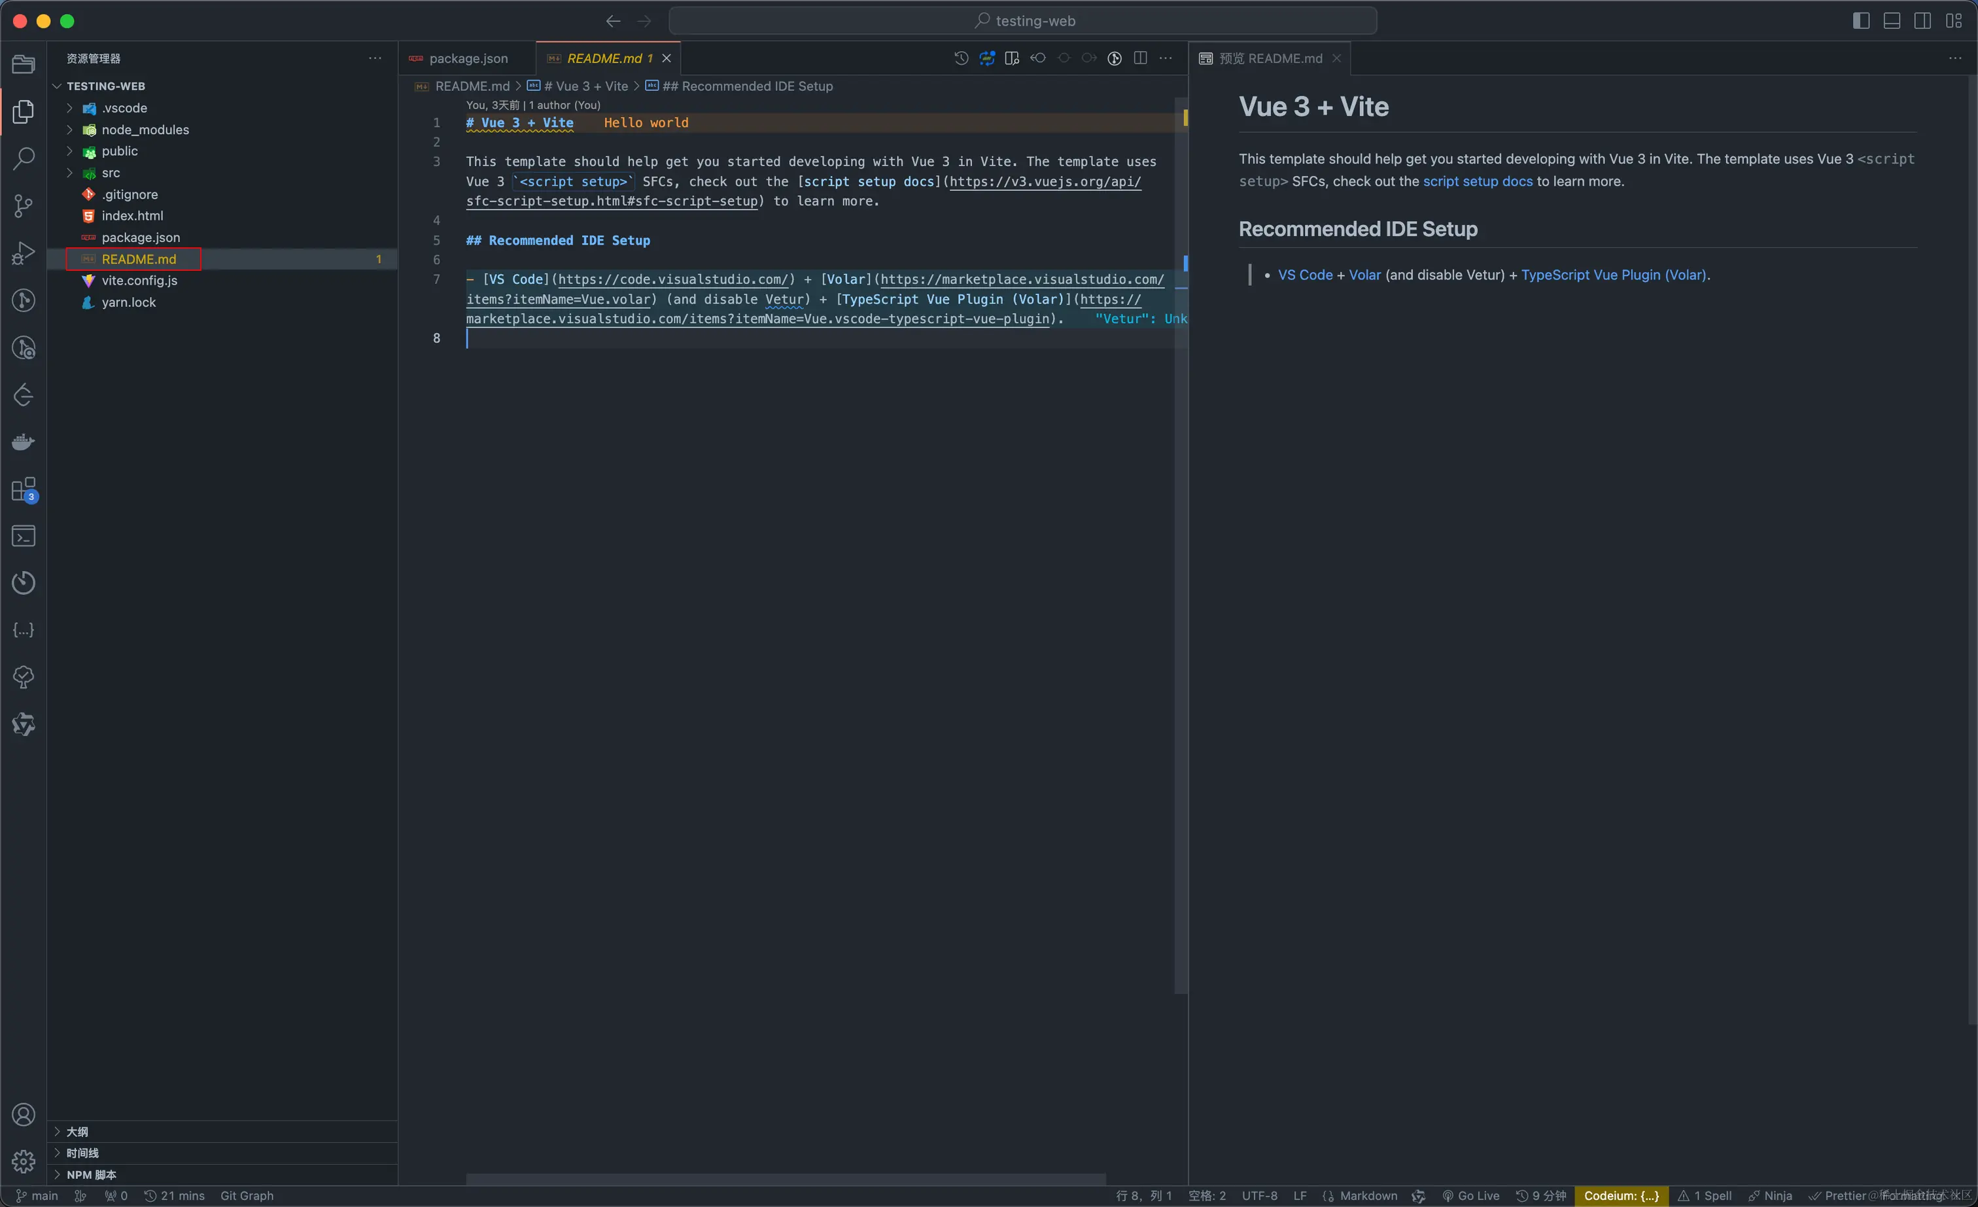The height and width of the screenshot is (1207, 1978).
Task: Expand the NPM 脚本 section
Action: tap(91, 1174)
